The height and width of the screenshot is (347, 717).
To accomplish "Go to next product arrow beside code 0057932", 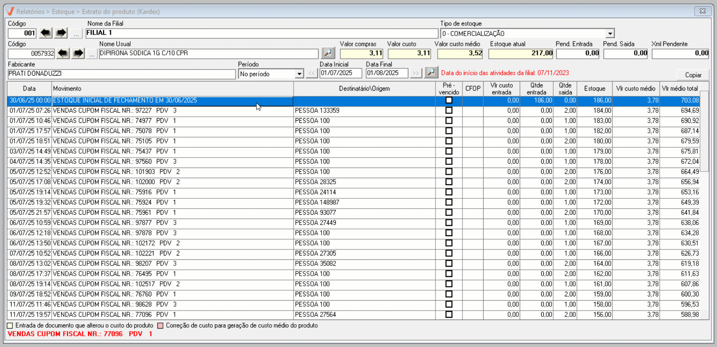I will coord(78,53).
